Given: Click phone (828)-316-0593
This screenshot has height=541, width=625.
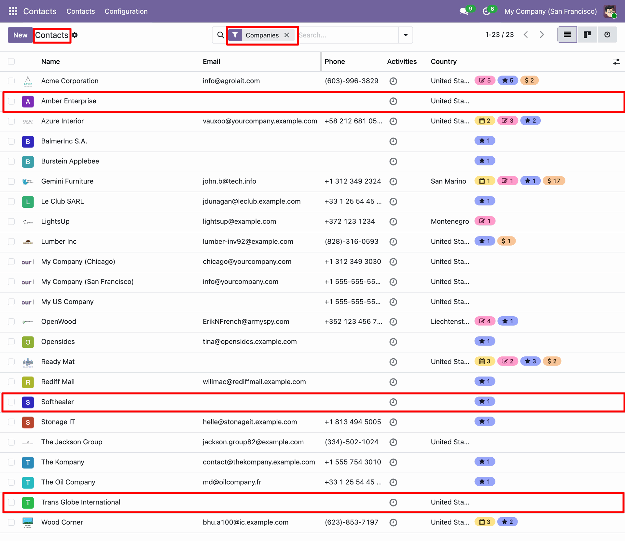Looking at the screenshot, I should pyautogui.click(x=352, y=242).
